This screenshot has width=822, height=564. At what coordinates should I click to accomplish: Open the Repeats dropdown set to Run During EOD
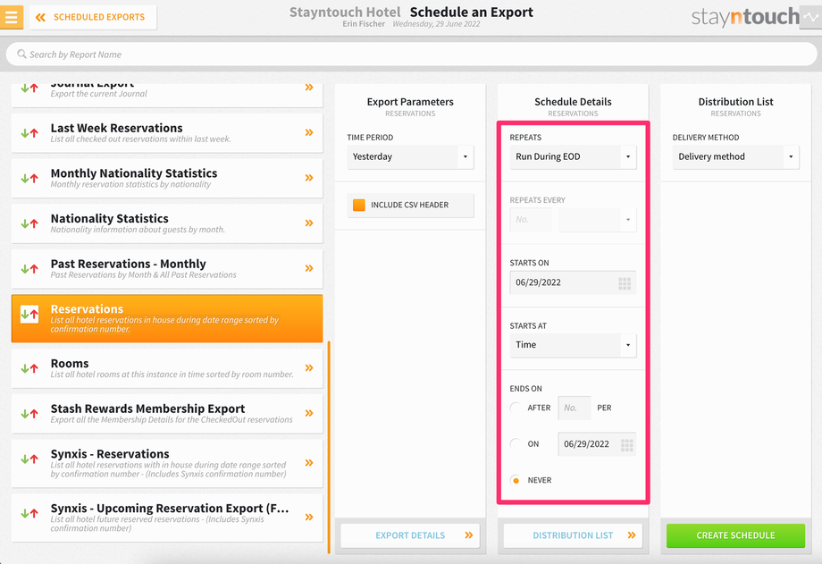pos(573,157)
